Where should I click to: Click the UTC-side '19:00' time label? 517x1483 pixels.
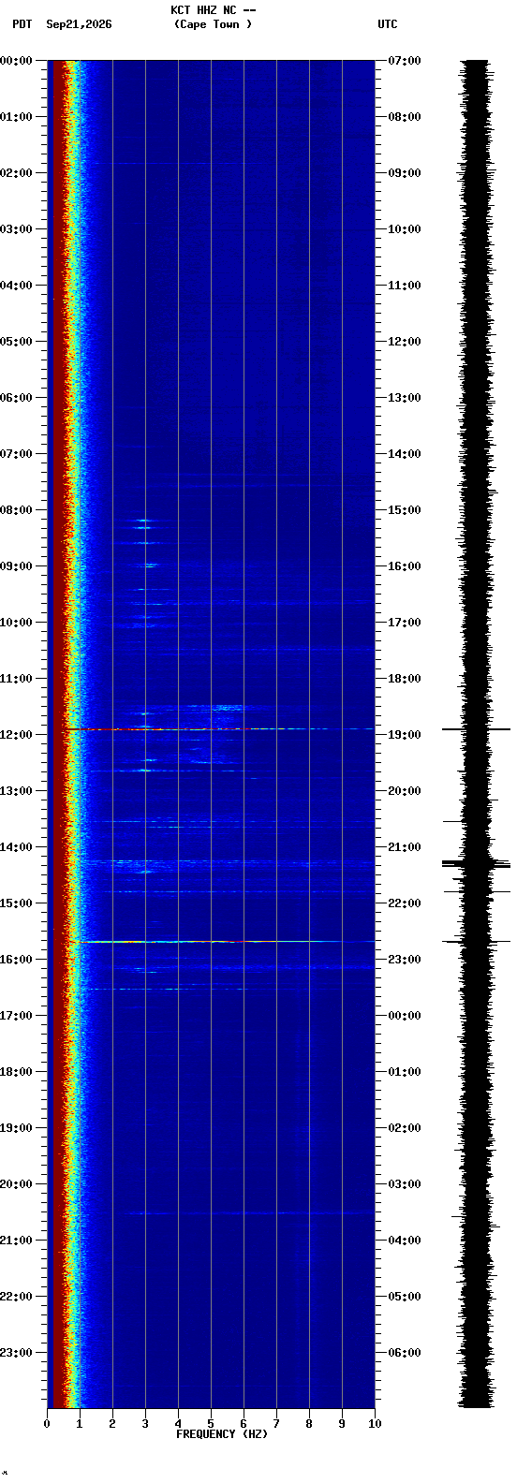pos(405,735)
